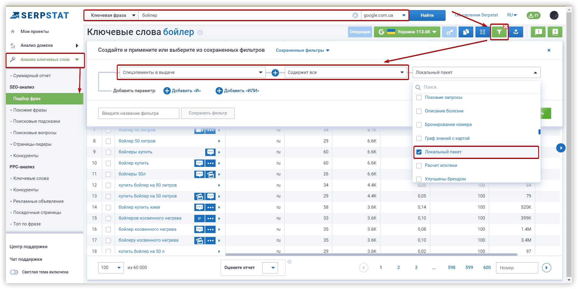Focus the filter name input field

coord(139,113)
